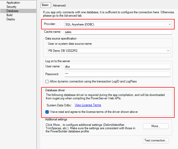Switch to the Basic tab
Viewport: 178px width, 149px height.
pyautogui.click(x=45, y=5)
